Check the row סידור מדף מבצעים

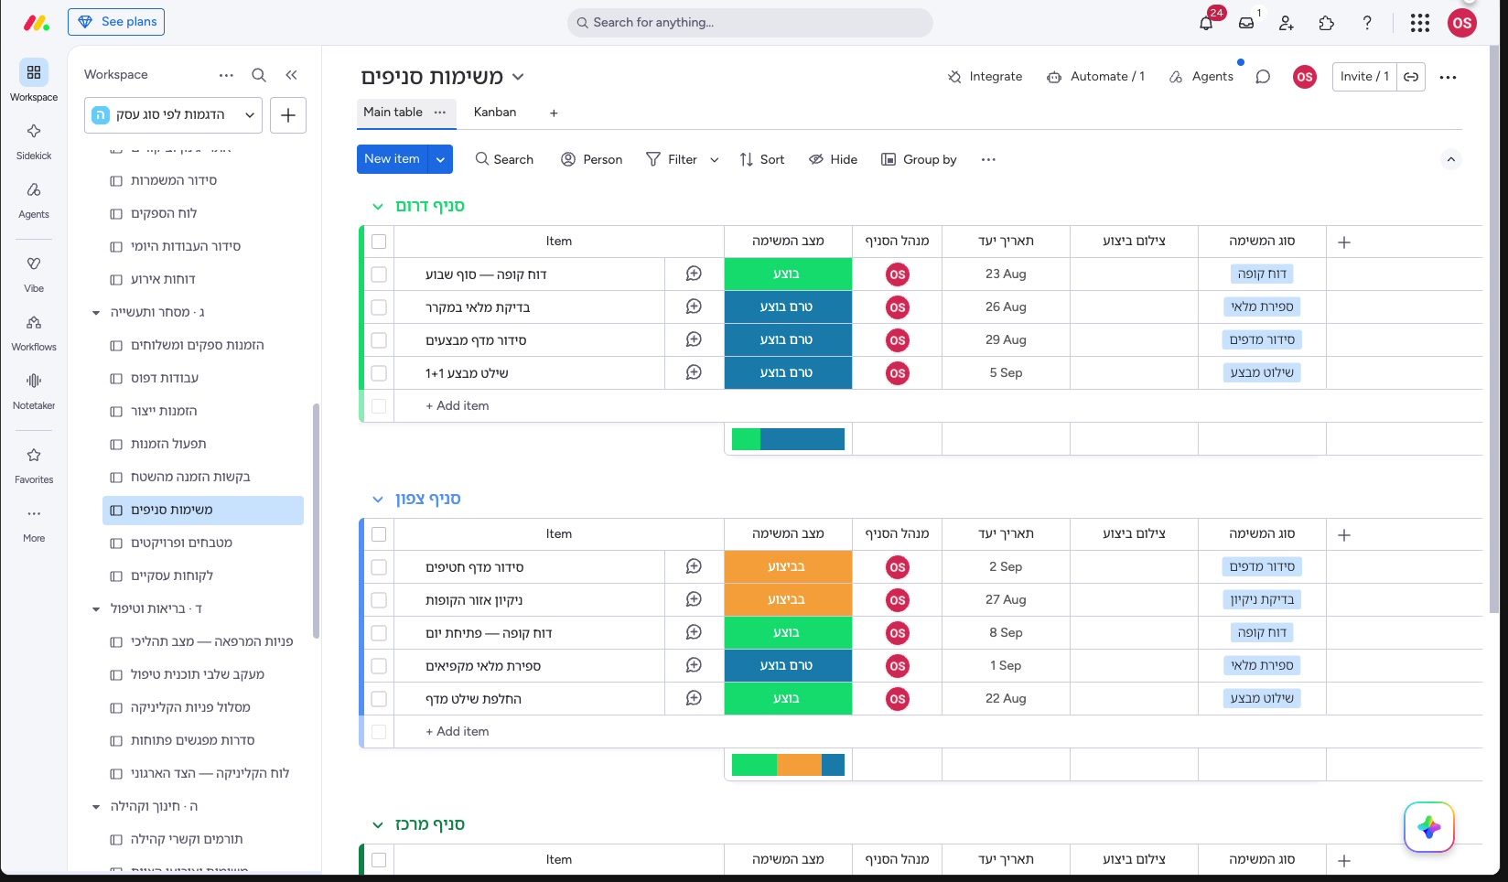click(x=379, y=340)
